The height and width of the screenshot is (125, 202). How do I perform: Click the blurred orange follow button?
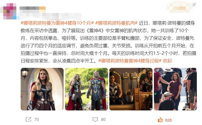[x=179, y=8]
